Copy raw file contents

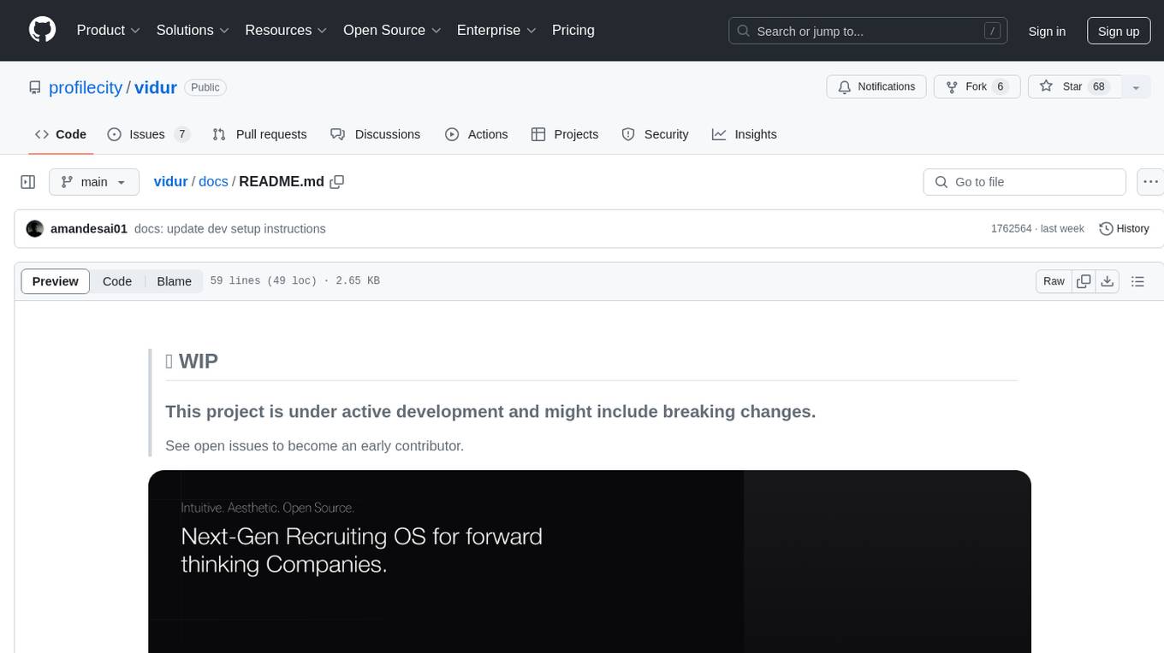[1084, 281]
